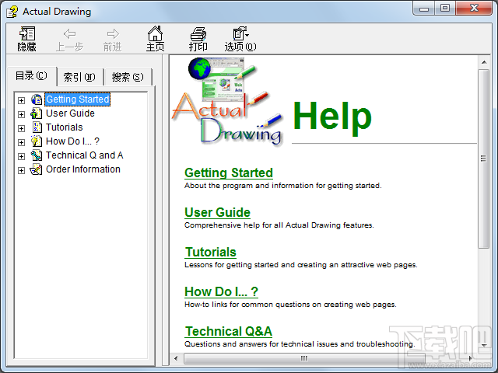Viewport: 498px width, 373px height.
Task: Minimize the Actual Drawing help window
Action: tap(424, 9)
